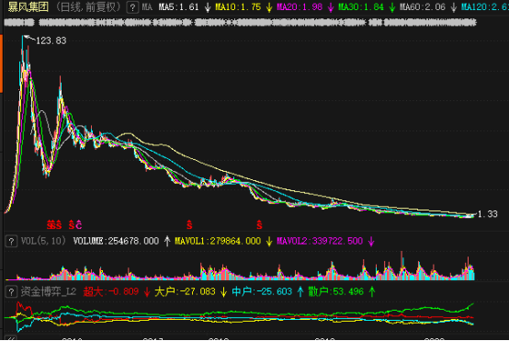Click the stock name 暴风集团
Screen dimensions: 509x341
point(28,6)
